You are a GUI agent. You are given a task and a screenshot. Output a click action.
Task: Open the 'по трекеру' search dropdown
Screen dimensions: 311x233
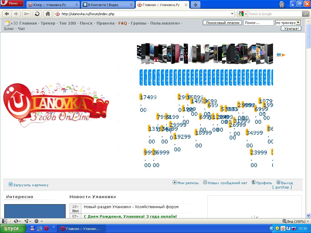click(287, 22)
